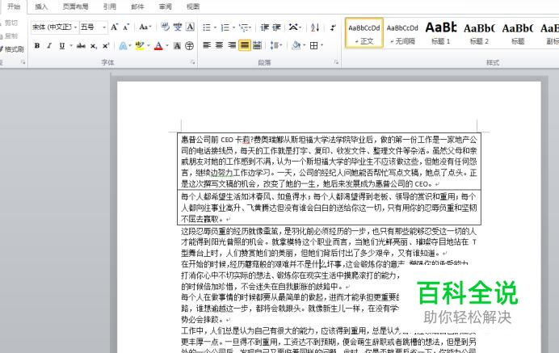This screenshot has width=559, height=353.
Task: Apply the 正文 style
Action: 364,33
